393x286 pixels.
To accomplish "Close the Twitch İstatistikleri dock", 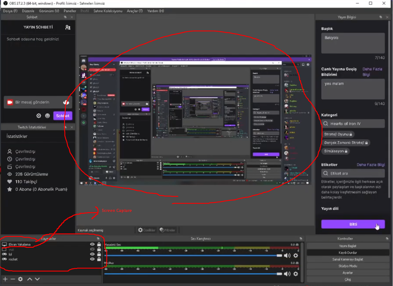I will pyautogui.click(x=72, y=127).
